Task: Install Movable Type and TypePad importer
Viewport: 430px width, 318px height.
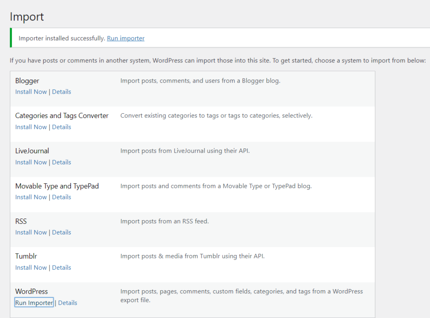Action: pos(31,197)
